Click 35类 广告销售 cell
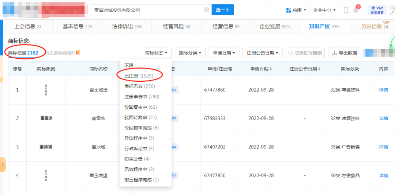Image resolution: width=395 pixels, height=194 pixels. [x=345, y=147]
